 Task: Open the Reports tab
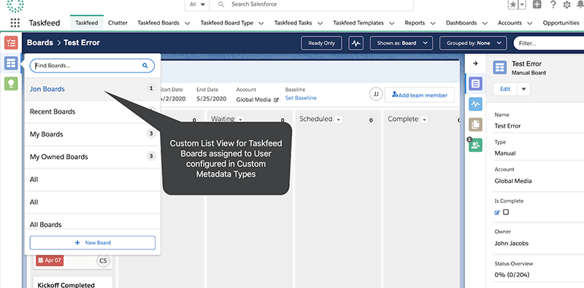click(x=415, y=23)
